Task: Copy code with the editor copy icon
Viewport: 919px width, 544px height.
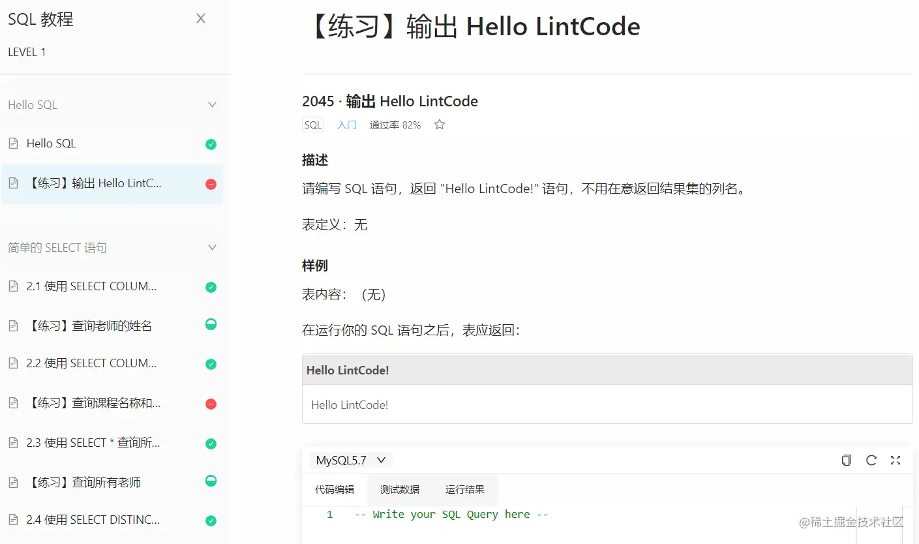Action: tap(846, 461)
